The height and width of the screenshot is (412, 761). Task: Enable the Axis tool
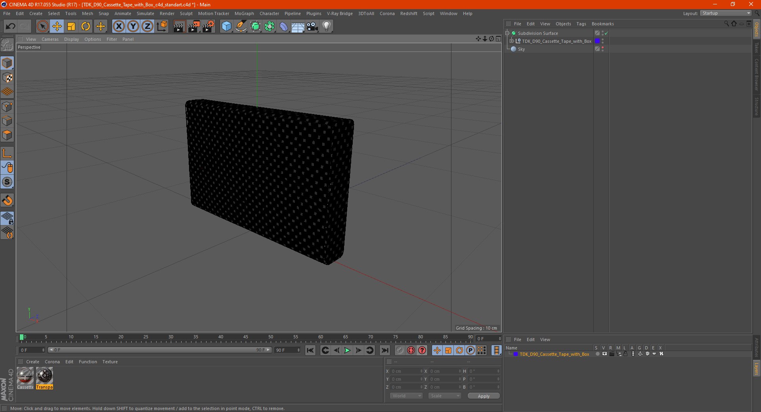point(7,153)
